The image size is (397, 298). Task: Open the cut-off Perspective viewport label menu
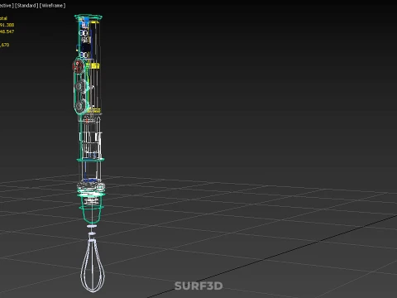tap(7, 6)
